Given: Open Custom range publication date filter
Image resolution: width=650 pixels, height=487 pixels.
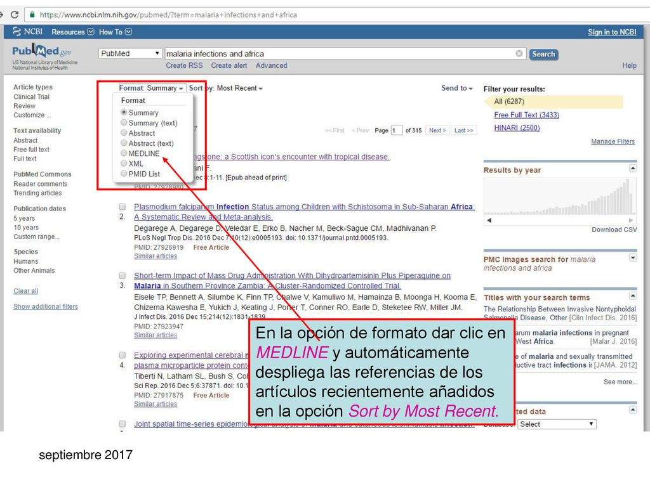Looking at the screenshot, I should [x=36, y=237].
